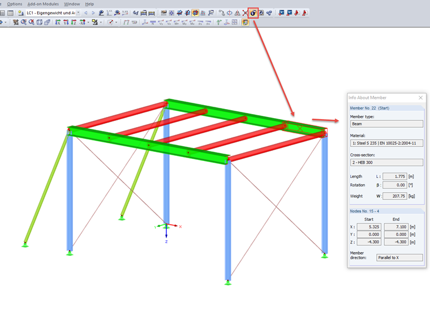Go to next load case arrow
Viewport: 430px width, 322px height.
point(93,13)
